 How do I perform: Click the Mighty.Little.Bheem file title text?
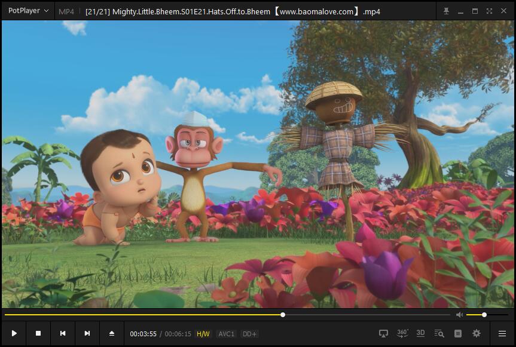tap(233, 11)
